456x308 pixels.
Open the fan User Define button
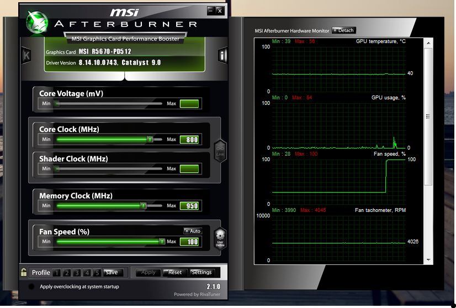click(220, 238)
